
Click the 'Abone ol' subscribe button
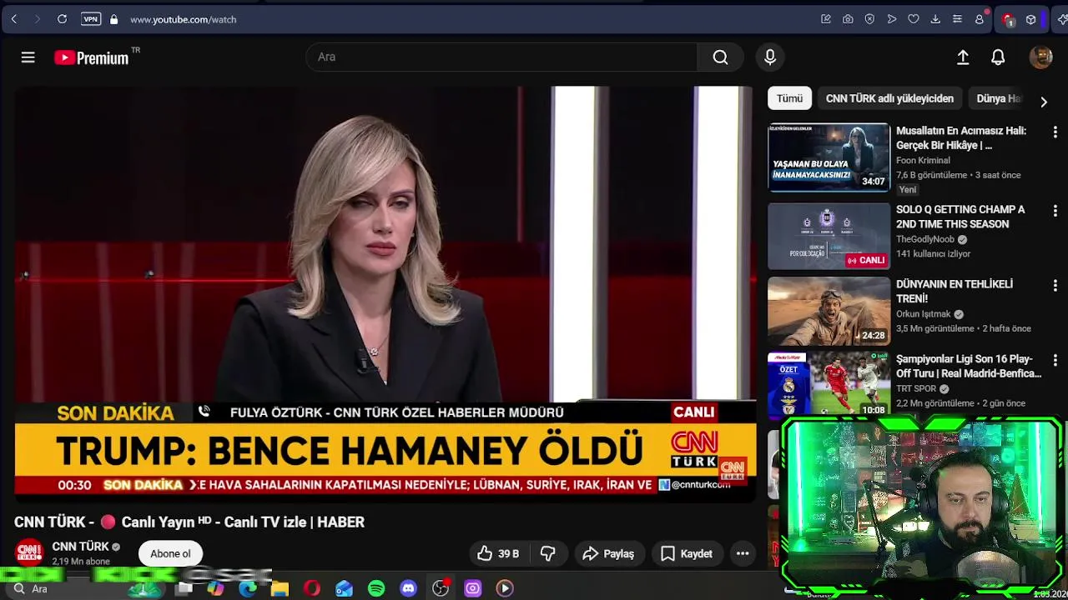pyautogui.click(x=170, y=553)
